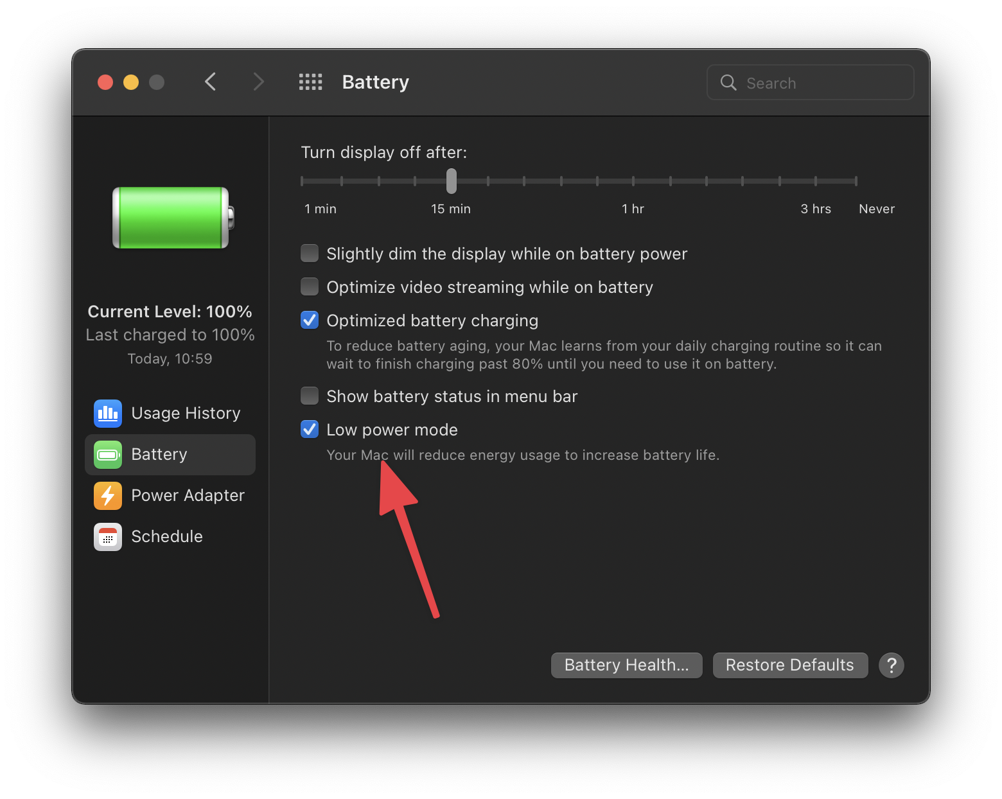Open Battery Health dialog
The height and width of the screenshot is (799, 1002).
coord(627,665)
